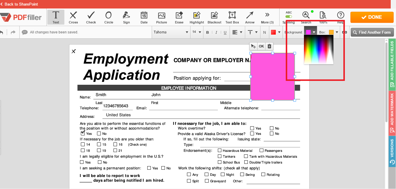396x189 pixels.
Task: Check the Rotating shift checkbox
Action: pyautogui.click(x=263, y=174)
